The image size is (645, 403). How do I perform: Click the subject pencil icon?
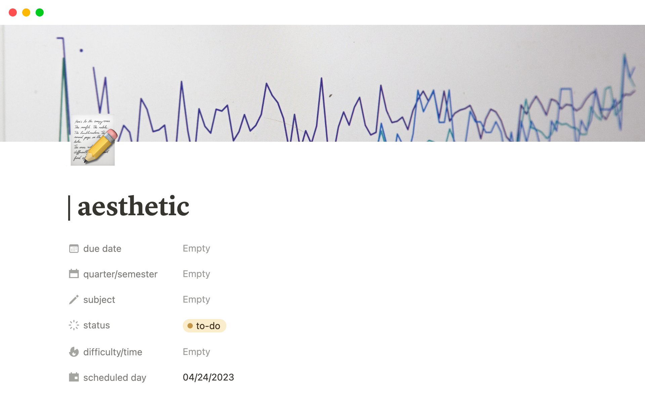pos(74,300)
